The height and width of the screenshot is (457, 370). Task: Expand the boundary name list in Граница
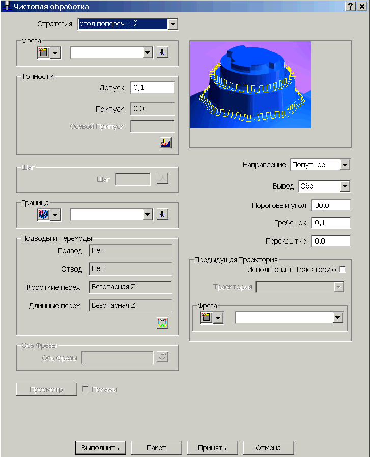coord(148,215)
